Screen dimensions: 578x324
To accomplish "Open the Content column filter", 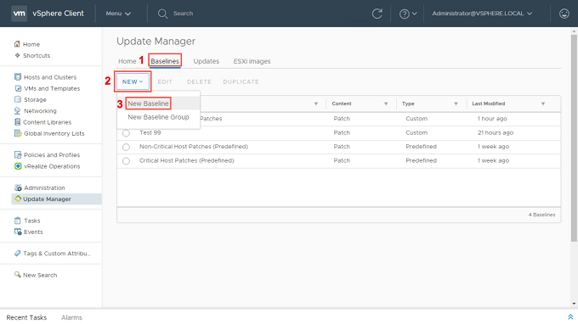I will 386,103.
